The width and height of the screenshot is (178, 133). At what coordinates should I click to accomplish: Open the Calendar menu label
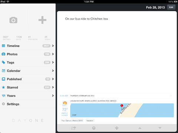[14, 71]
